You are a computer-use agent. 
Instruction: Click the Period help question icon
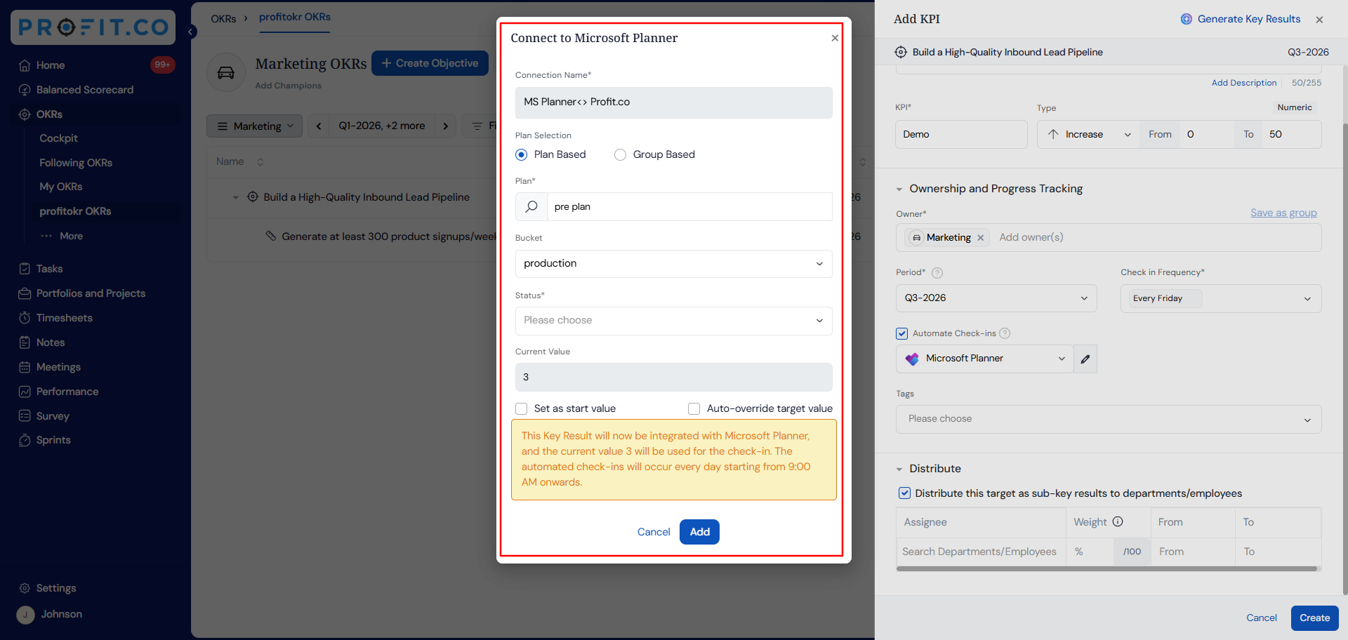coord(937,273)
